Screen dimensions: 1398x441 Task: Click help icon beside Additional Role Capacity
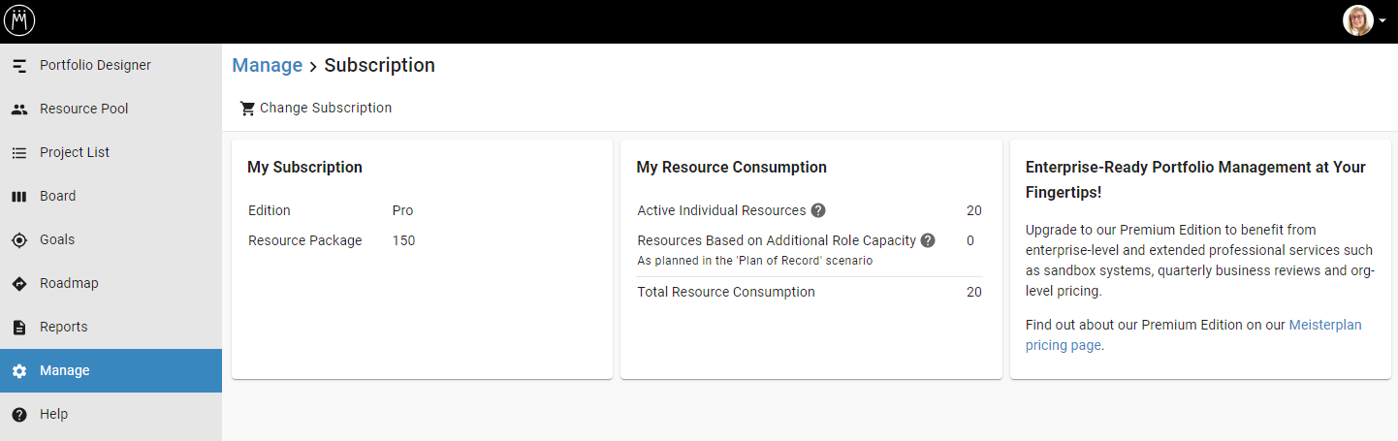928,240
